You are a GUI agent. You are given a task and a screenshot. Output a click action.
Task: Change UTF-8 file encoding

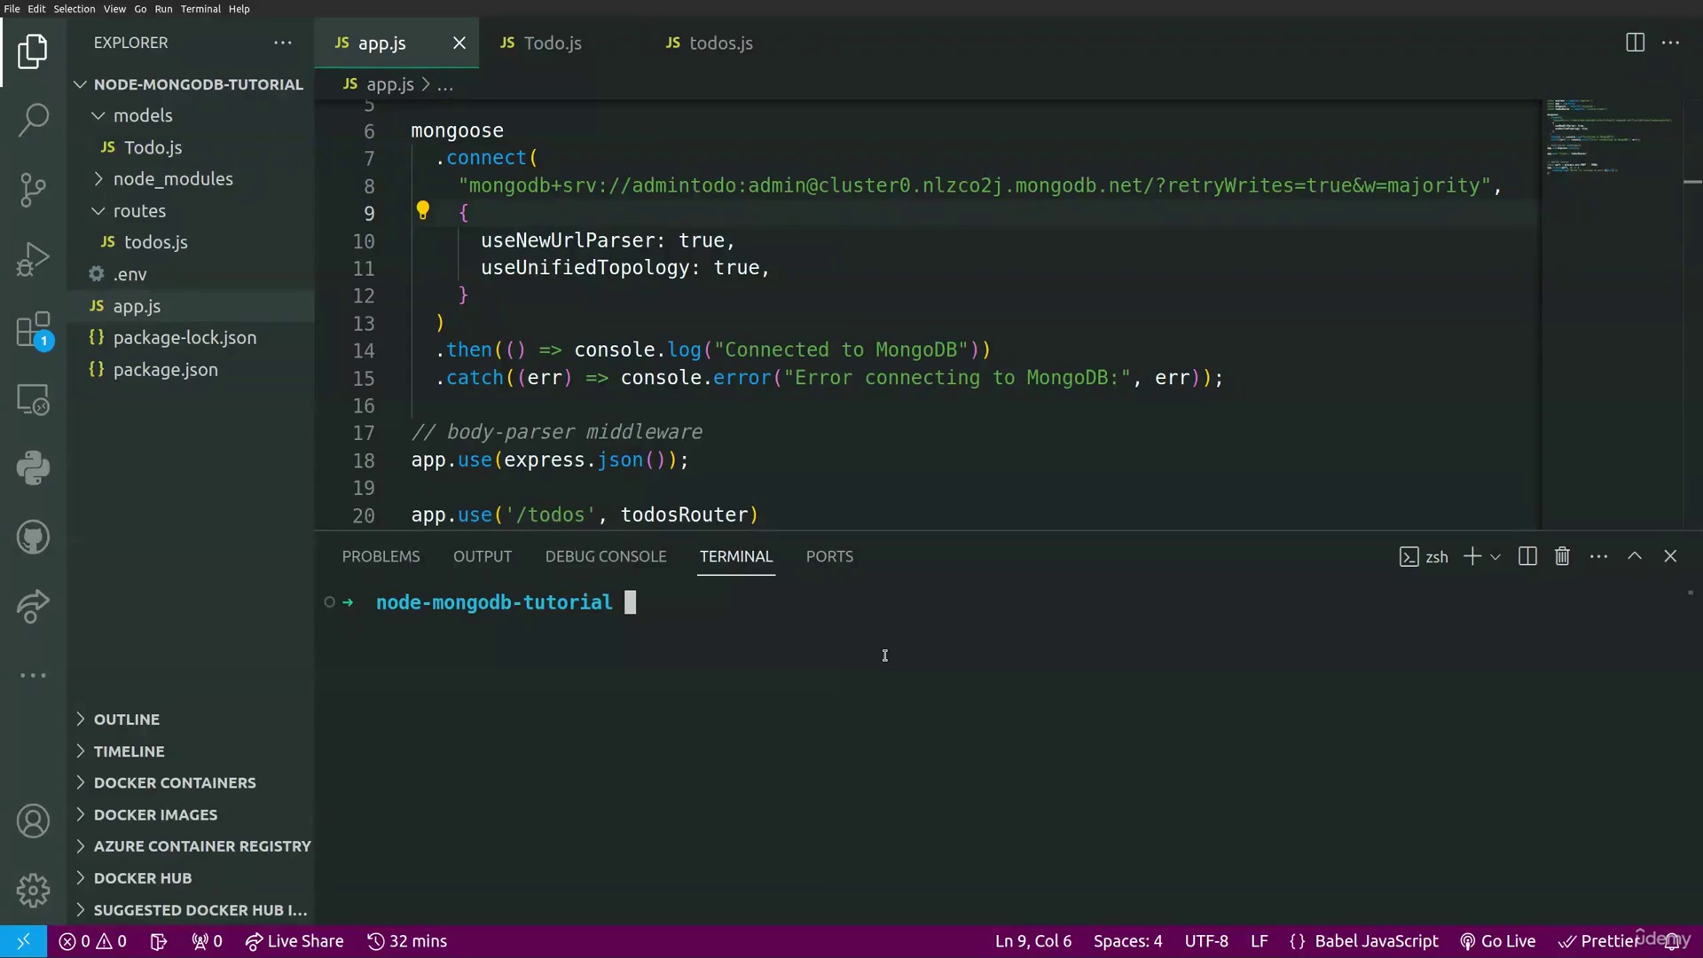click(1206, 941)
